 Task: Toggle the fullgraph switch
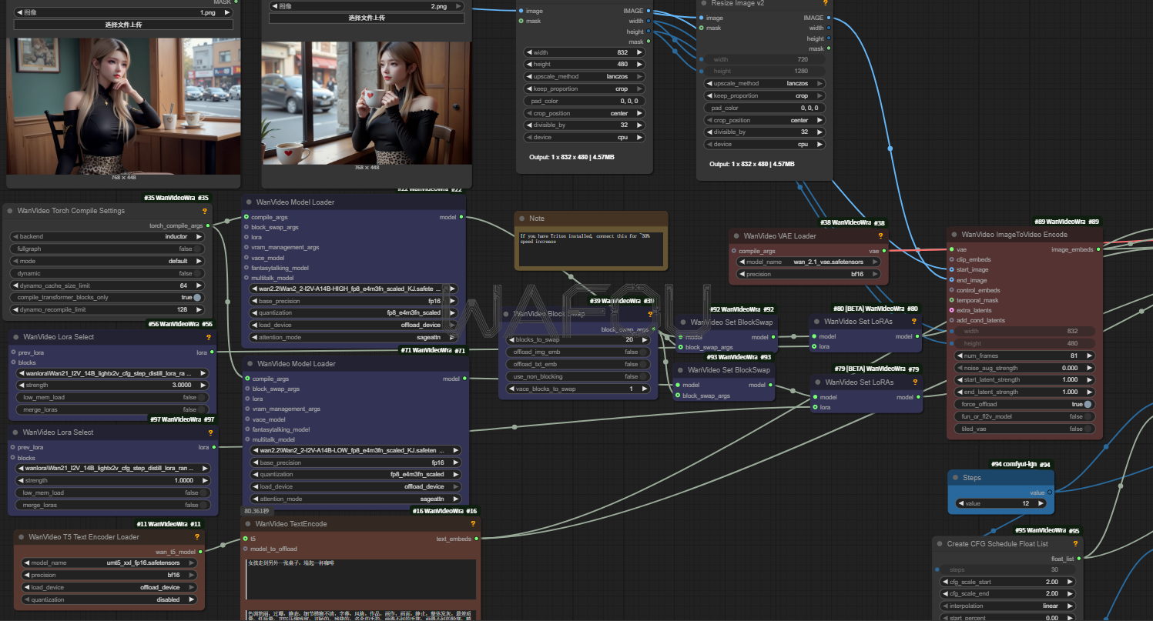pyautogui.click(x=198, y=249)
